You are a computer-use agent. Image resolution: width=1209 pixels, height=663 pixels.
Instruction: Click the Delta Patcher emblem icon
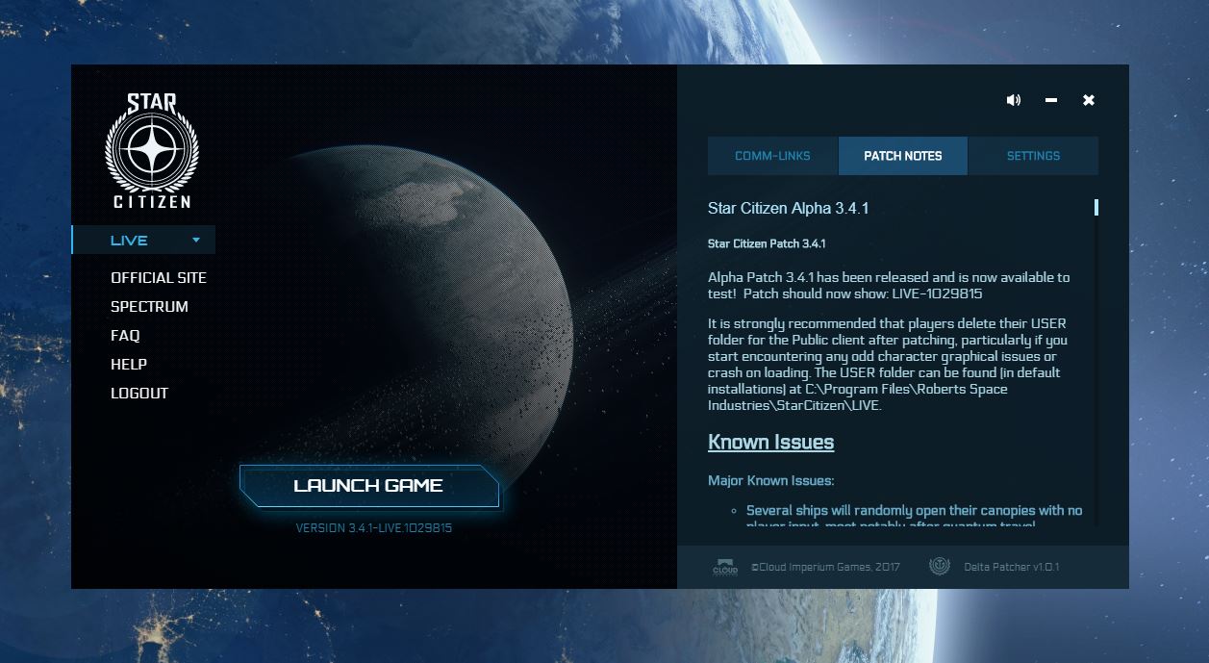(x=940, y=567)
